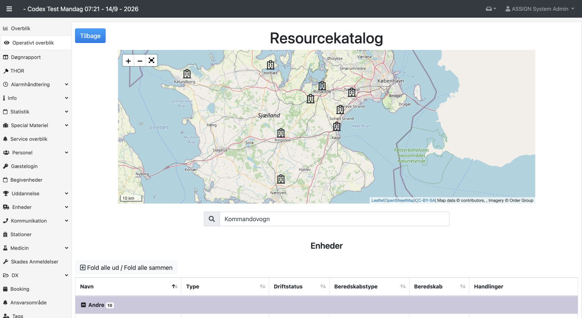Open the CC-BY-SA license link
Viewport: 582px width, 318px height.
point(425,200)
